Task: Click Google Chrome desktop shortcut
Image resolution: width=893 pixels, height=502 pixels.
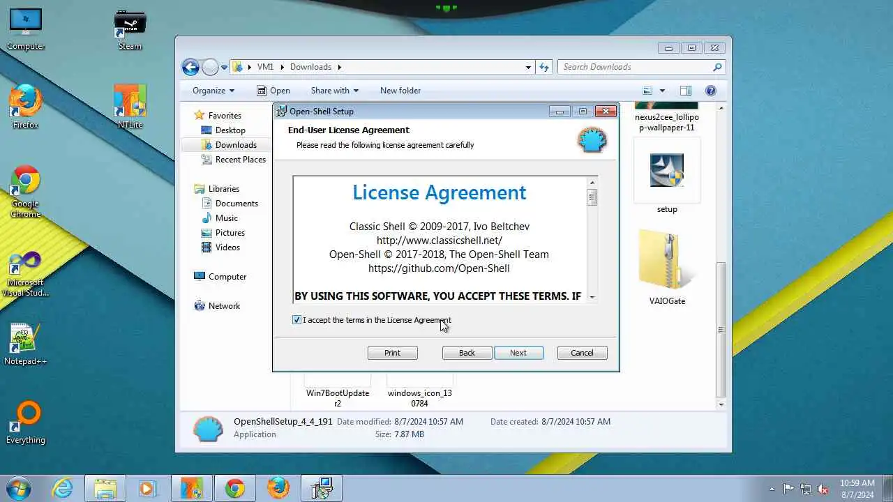Action: coord(26,192)
